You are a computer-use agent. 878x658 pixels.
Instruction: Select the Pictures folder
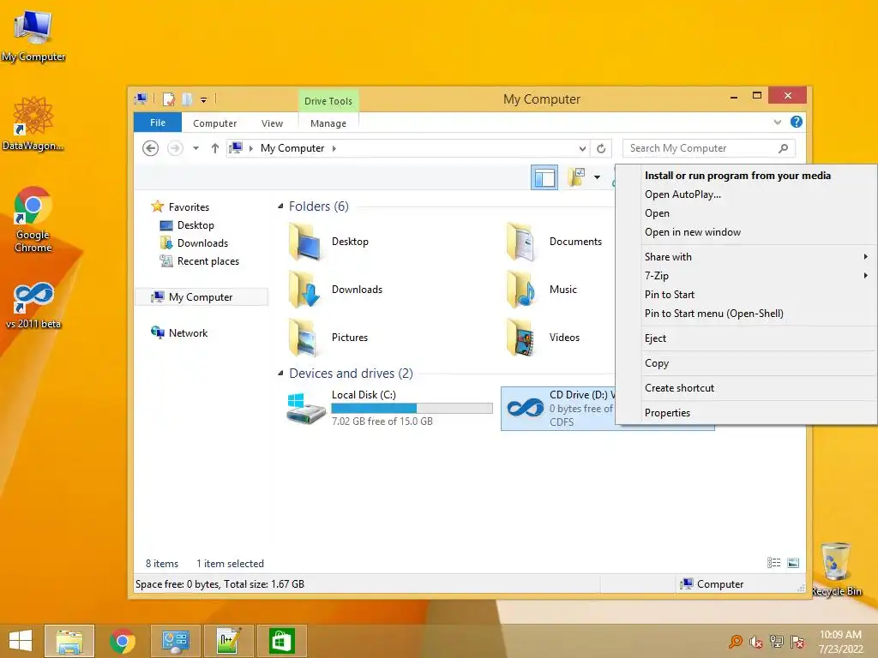329,338
